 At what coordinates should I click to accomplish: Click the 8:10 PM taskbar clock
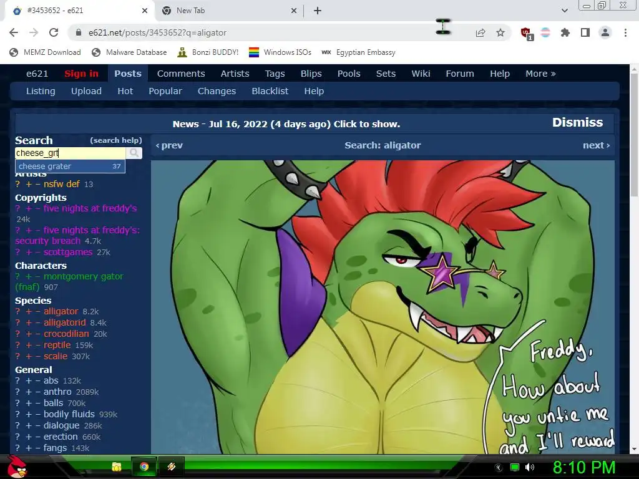[584, 467]
